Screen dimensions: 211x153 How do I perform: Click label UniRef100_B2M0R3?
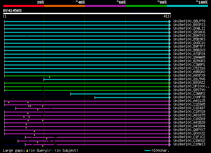tap(189, 61)
